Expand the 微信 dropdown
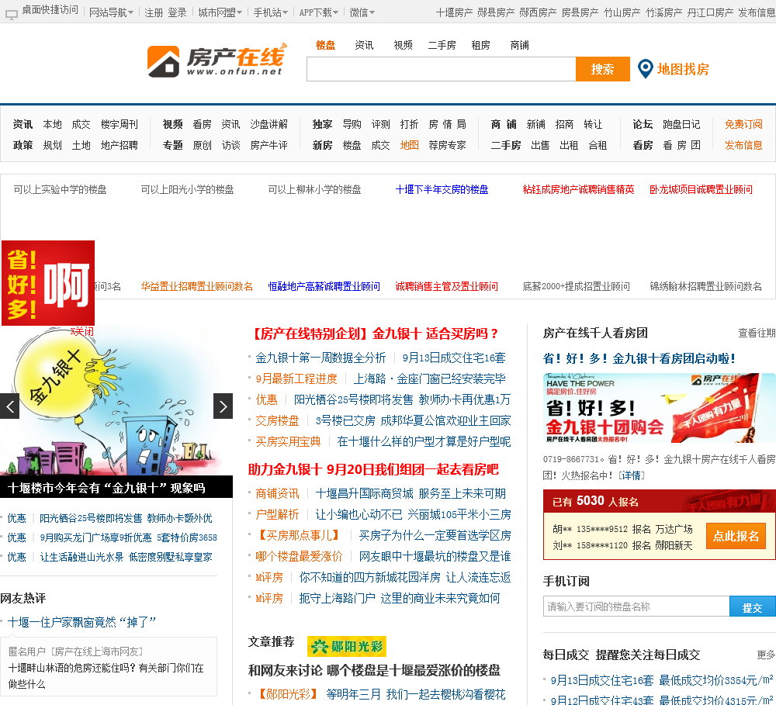Screen dimensions: 776x705 tap(362, 12)
